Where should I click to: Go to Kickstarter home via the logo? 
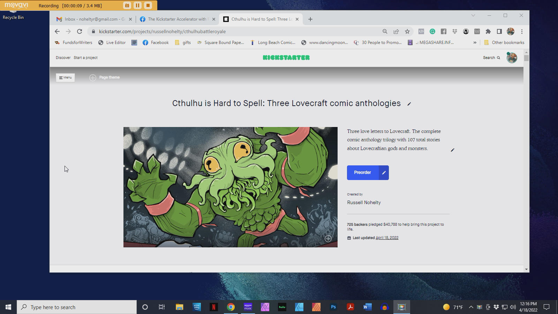point(286,58)
